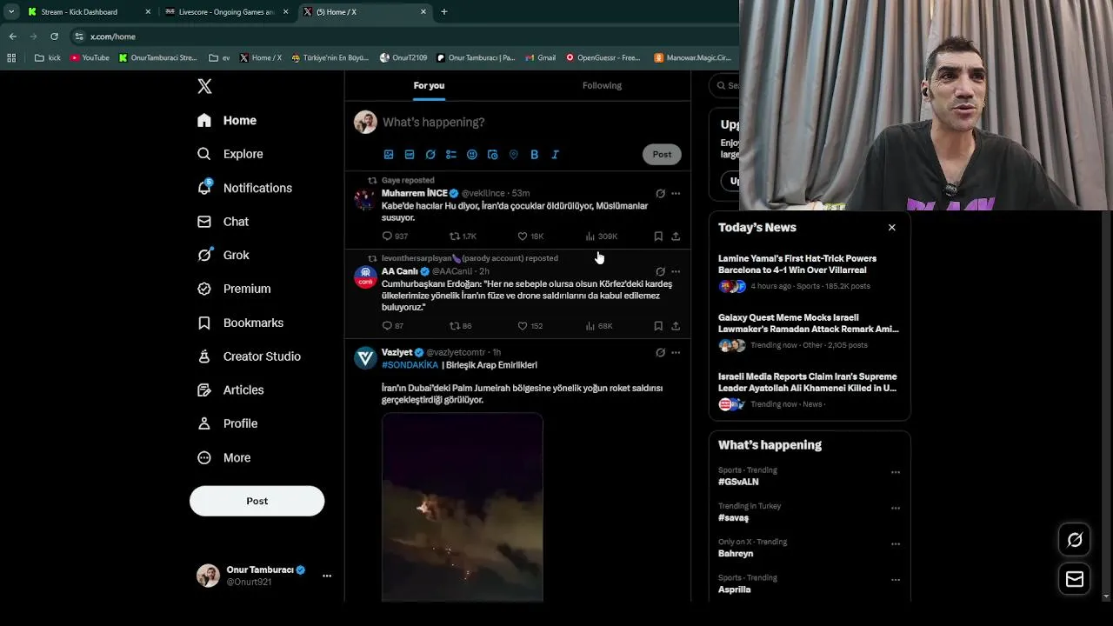Screen dimensions: 1113x626
Task: Open Grok in the sidebar
Action: pos(223,255)
